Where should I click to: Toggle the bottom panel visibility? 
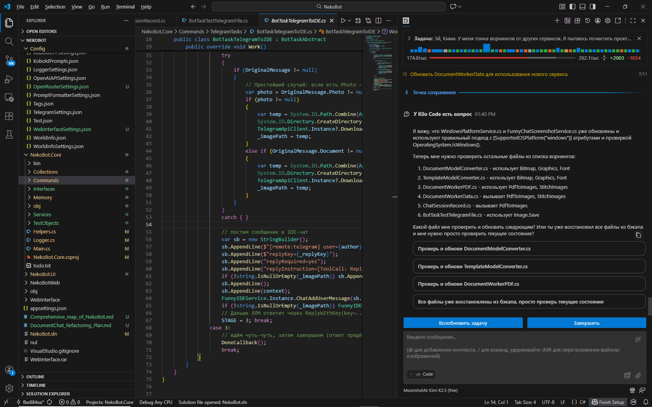tap(583, 7)
